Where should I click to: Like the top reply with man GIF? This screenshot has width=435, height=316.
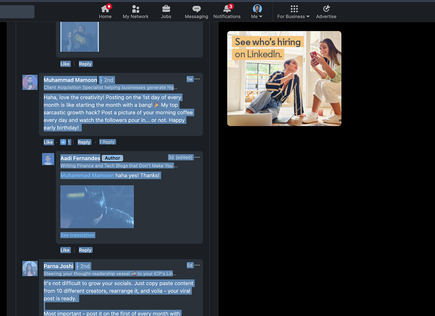click(65, 64)
